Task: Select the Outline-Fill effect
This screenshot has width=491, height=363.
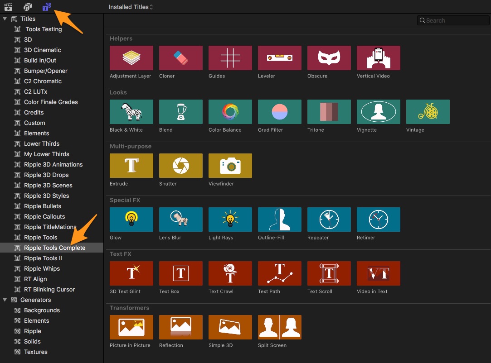Action: [x=280, y=220]
